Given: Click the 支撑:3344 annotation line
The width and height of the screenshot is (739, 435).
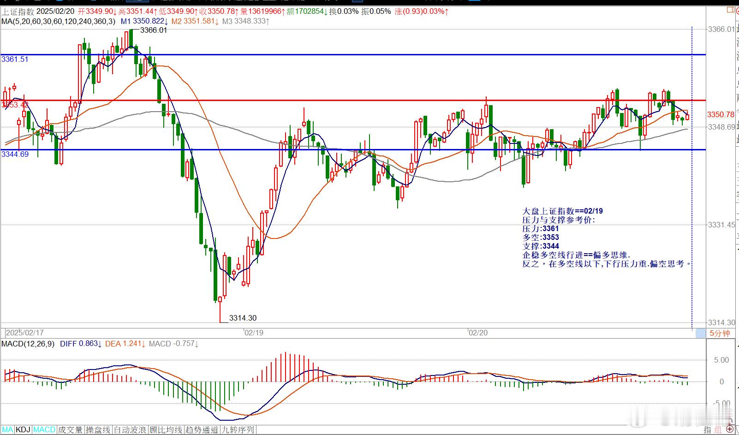Looking at the screenshot, I should click(541, 246).
